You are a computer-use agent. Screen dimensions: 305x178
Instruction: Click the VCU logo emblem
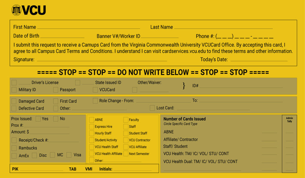coord(16,10)
